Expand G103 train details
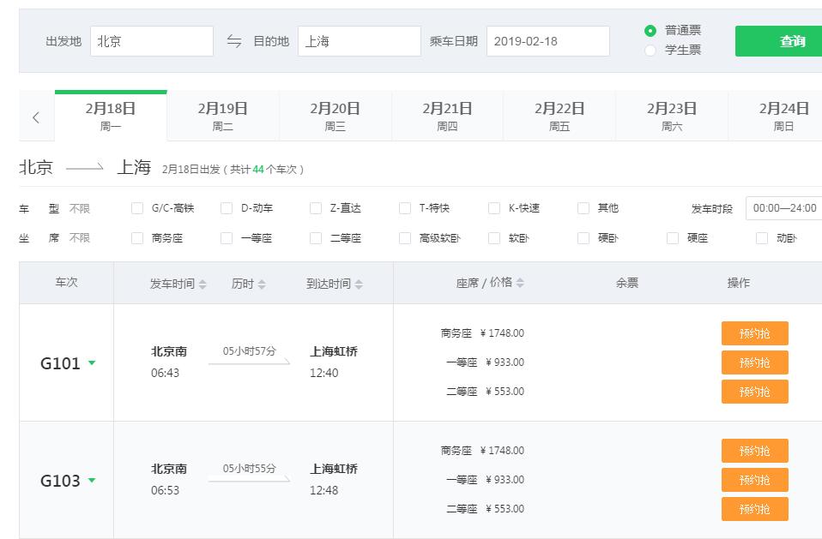Screen dimensions: 822x539 click(x=92, y=480)
